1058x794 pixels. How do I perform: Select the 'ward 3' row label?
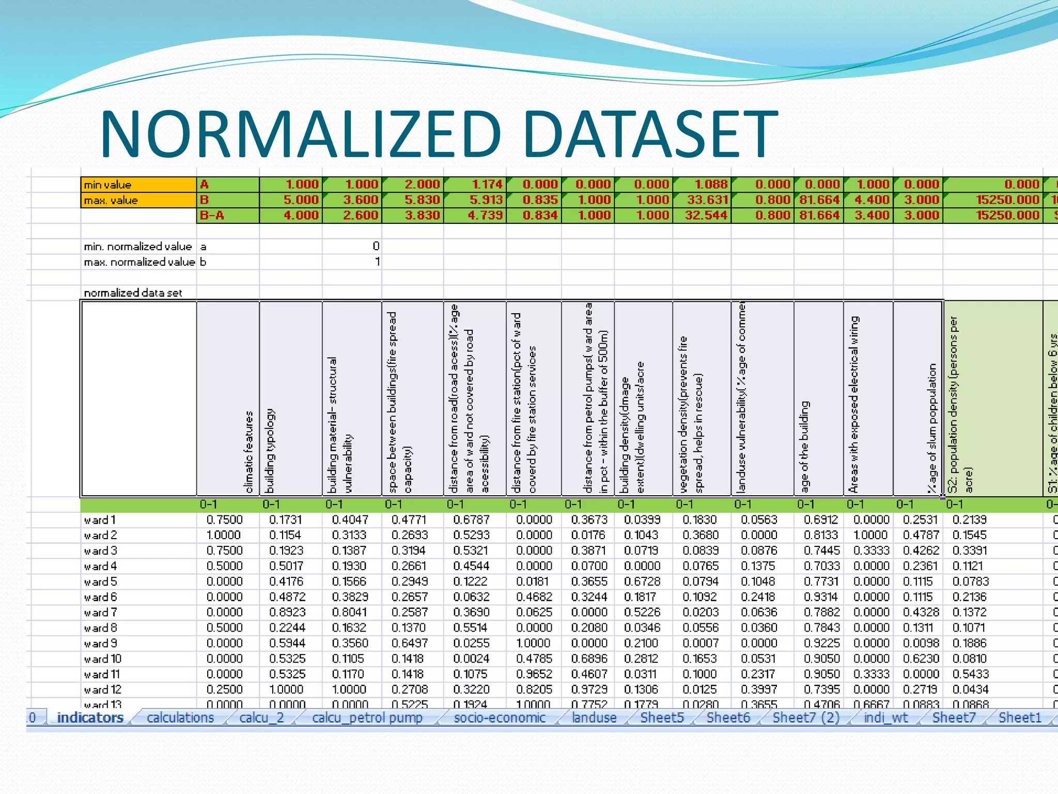click(x=138, y=551)
